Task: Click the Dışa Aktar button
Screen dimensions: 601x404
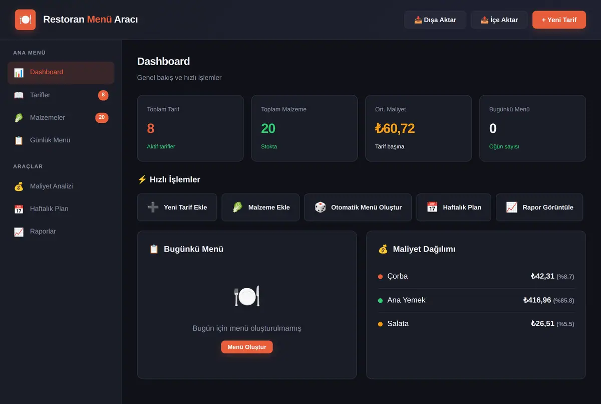Action: [435, 20]
